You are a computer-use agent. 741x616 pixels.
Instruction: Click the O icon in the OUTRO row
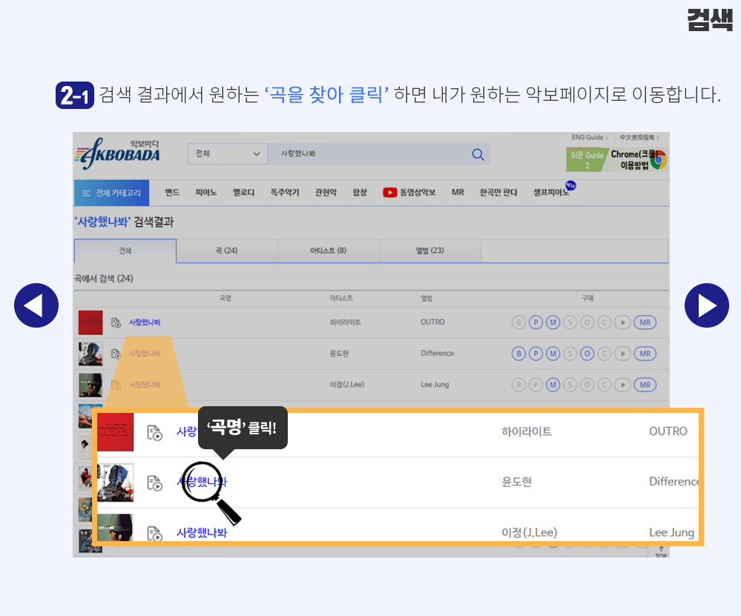[x=587, y=322]
